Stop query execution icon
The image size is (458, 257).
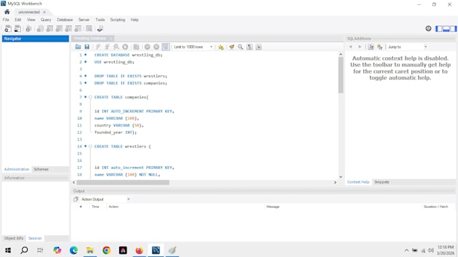[125, 46]
